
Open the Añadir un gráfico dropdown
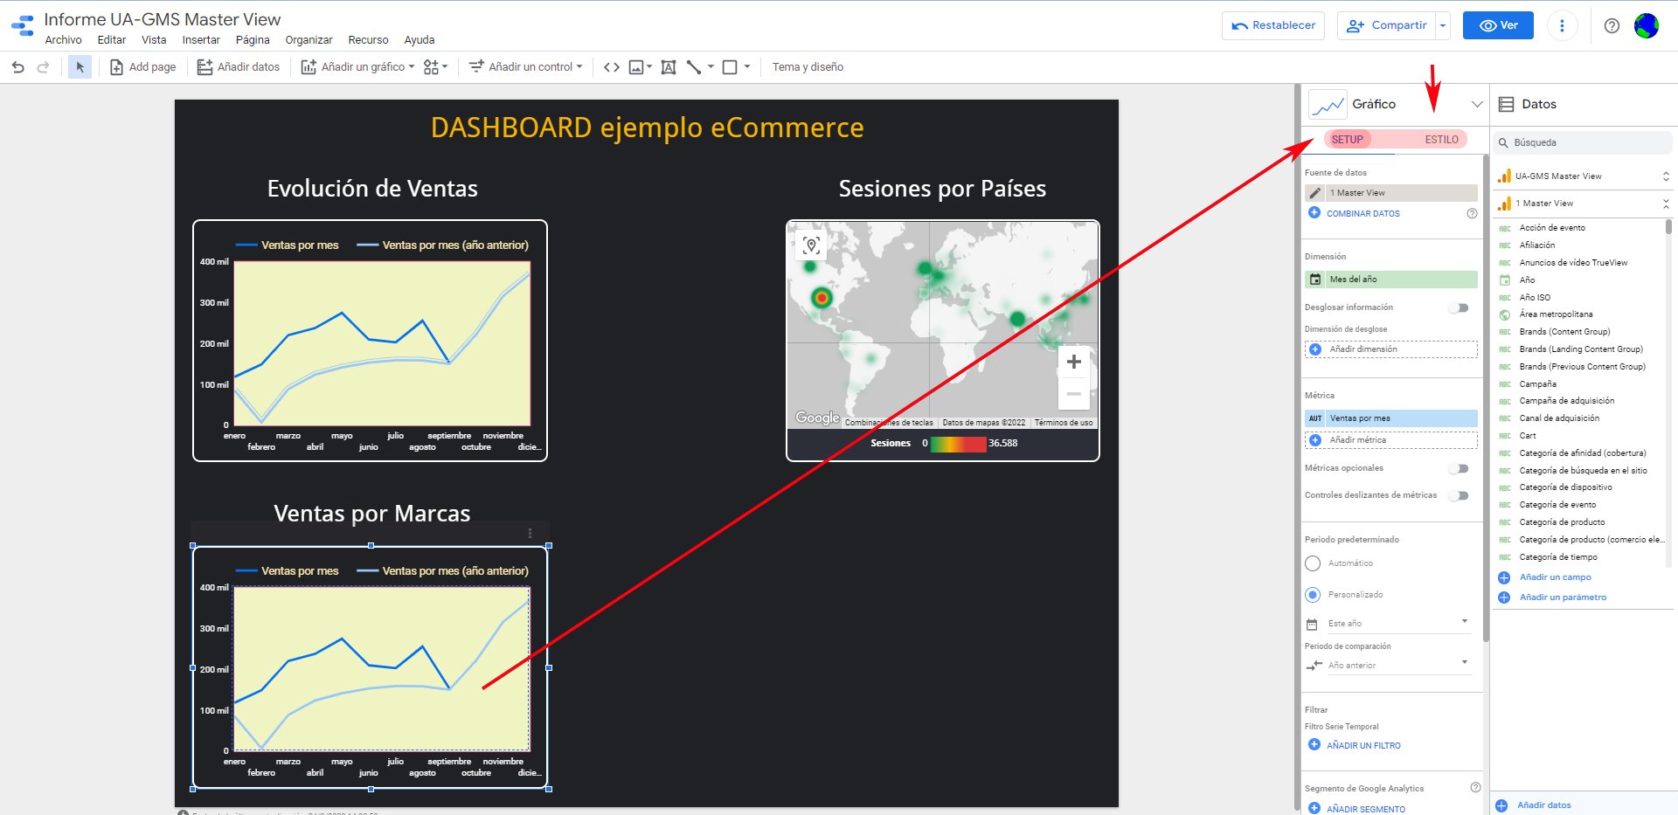pyautogui.click(x=357, y=67)
